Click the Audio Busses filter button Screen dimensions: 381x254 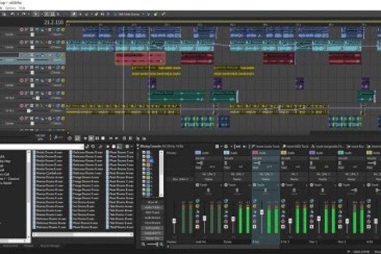point(152,218)
